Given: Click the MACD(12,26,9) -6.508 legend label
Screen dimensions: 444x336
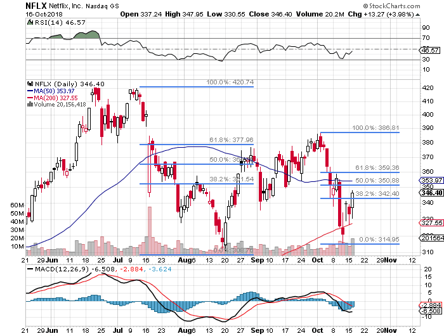Looking at the screenshot, I should [74, 269].
